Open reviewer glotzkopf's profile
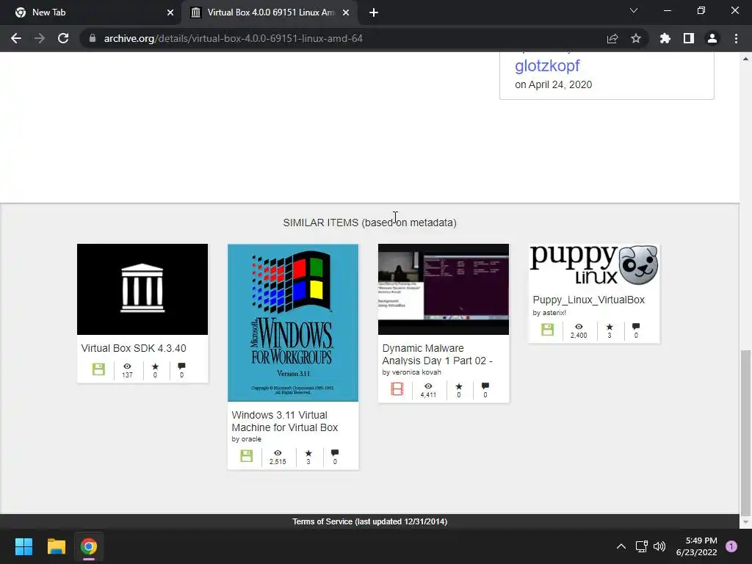The width and height of the screenshot is (752, 564). tap(546, 65)
